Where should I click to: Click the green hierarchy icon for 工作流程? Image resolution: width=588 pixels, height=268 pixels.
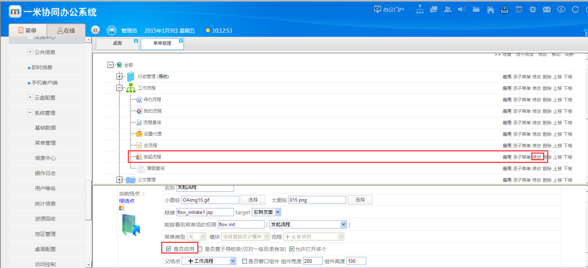coord(131,88)
